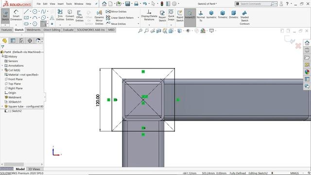Click the 120.00 dimension text
The height and width of the screenshot is (175, 311).
click(98, 100)
